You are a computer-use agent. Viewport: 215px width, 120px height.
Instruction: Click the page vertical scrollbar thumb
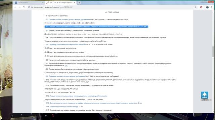coord(213,52)
